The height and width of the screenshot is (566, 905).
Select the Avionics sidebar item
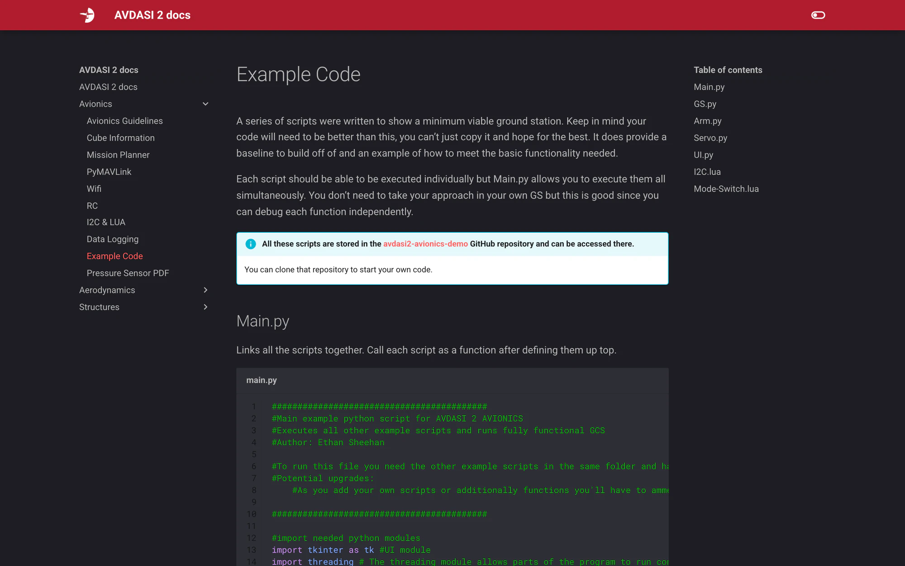click(95, 104)
